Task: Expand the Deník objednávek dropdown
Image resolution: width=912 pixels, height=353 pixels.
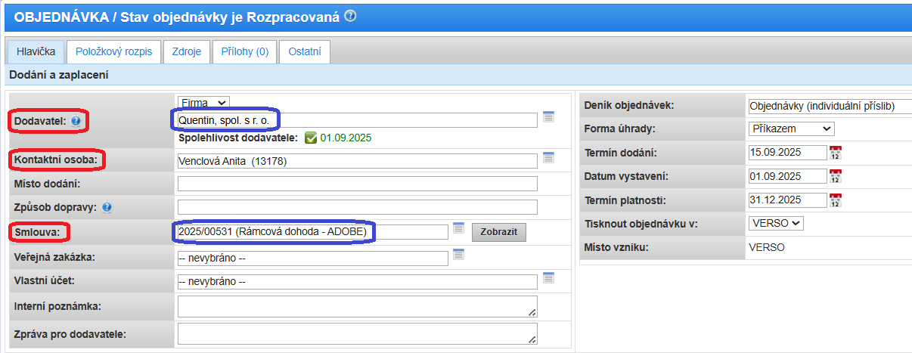Action: point(830,106)
